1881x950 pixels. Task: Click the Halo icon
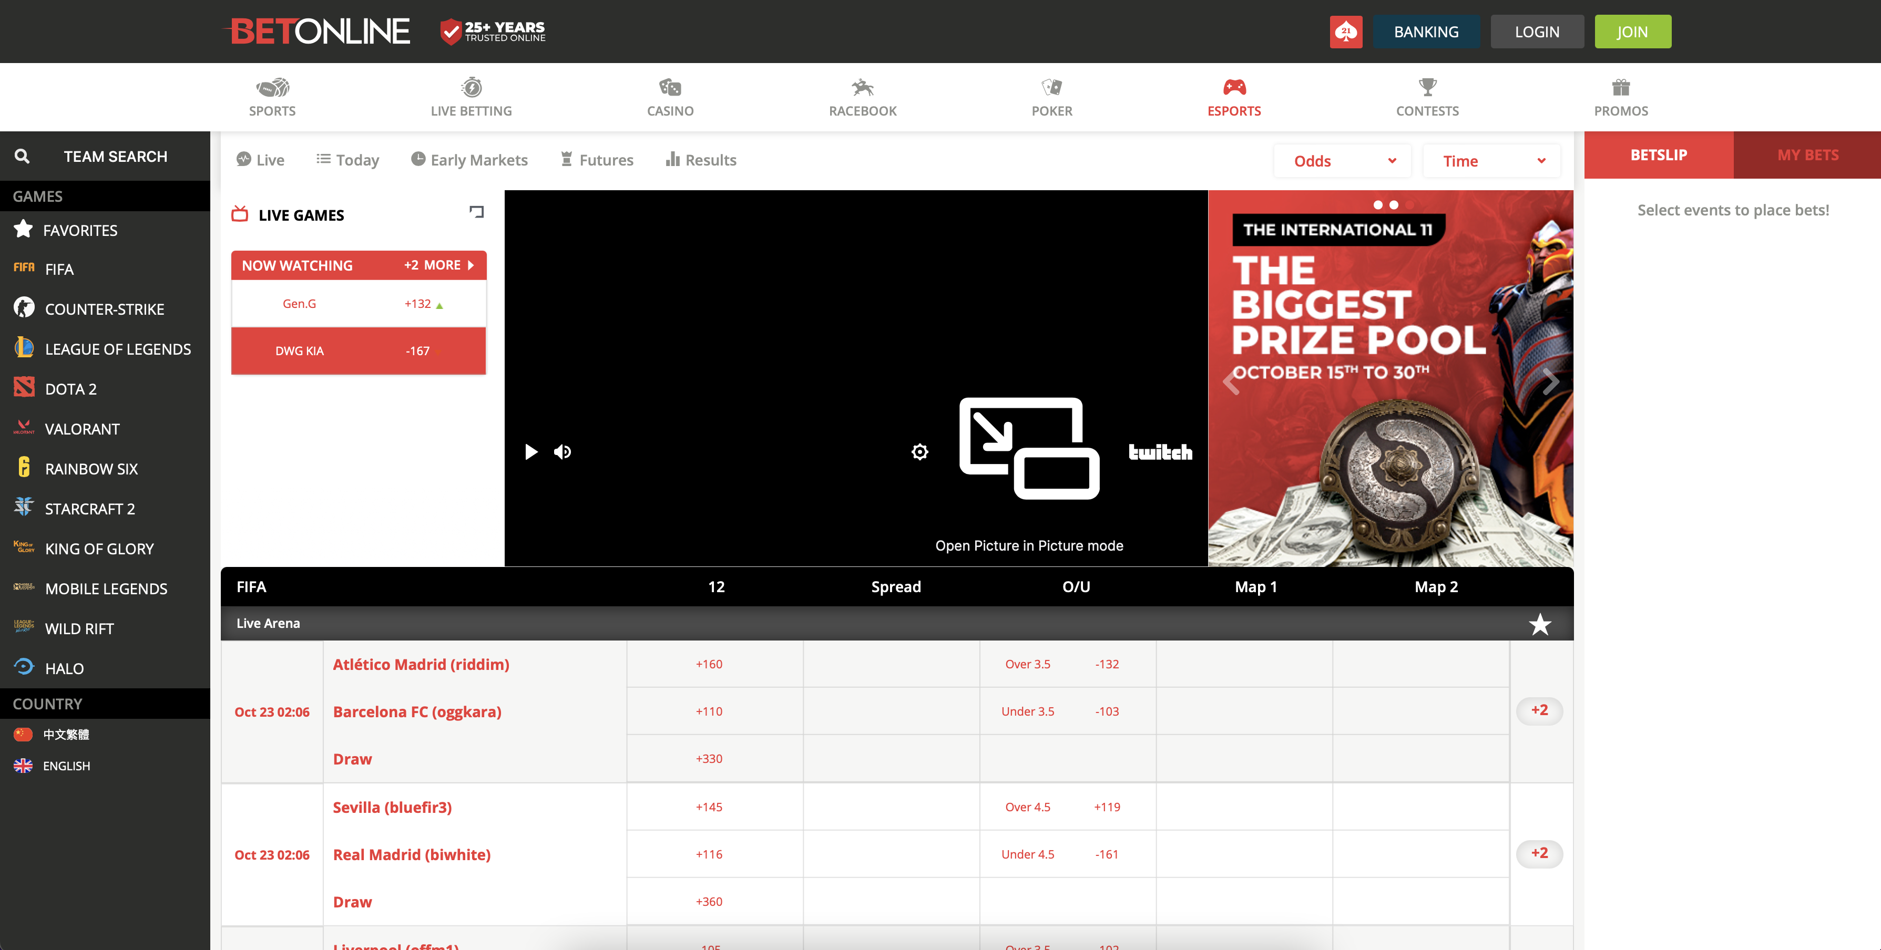tap(24, 667)
